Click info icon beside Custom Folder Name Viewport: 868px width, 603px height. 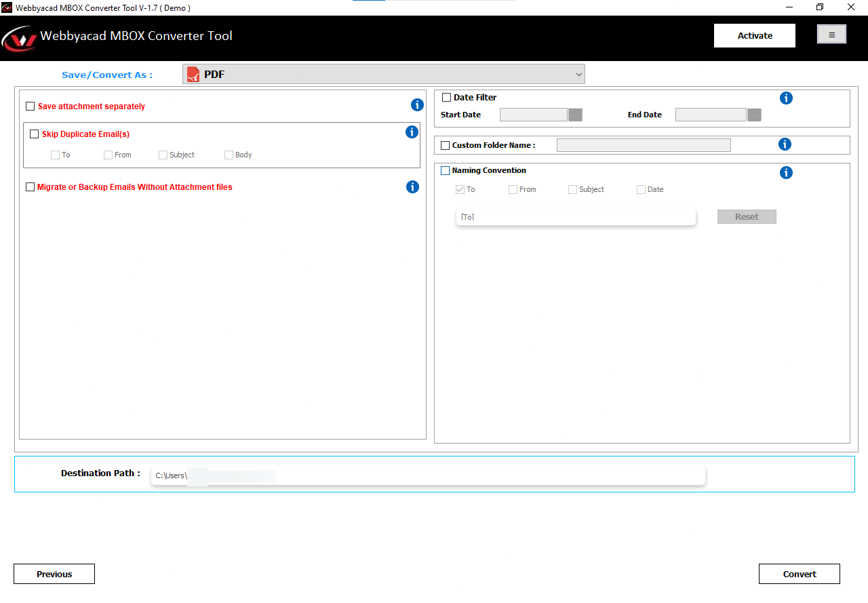pos(785,144)
